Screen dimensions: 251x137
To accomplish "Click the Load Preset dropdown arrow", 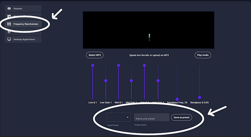I will pyautogui.click(x=128, y=117).
